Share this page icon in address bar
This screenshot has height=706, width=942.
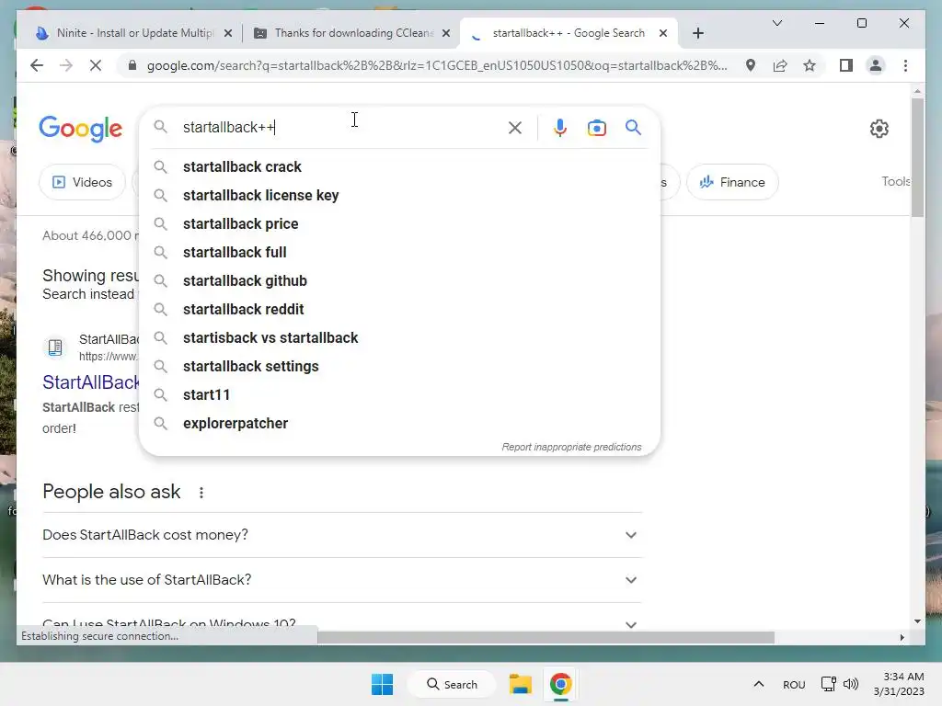click(x=780, y=65)
